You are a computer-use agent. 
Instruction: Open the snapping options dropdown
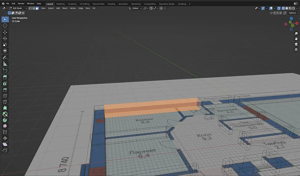pyautogui.click(x=156, y=8)
